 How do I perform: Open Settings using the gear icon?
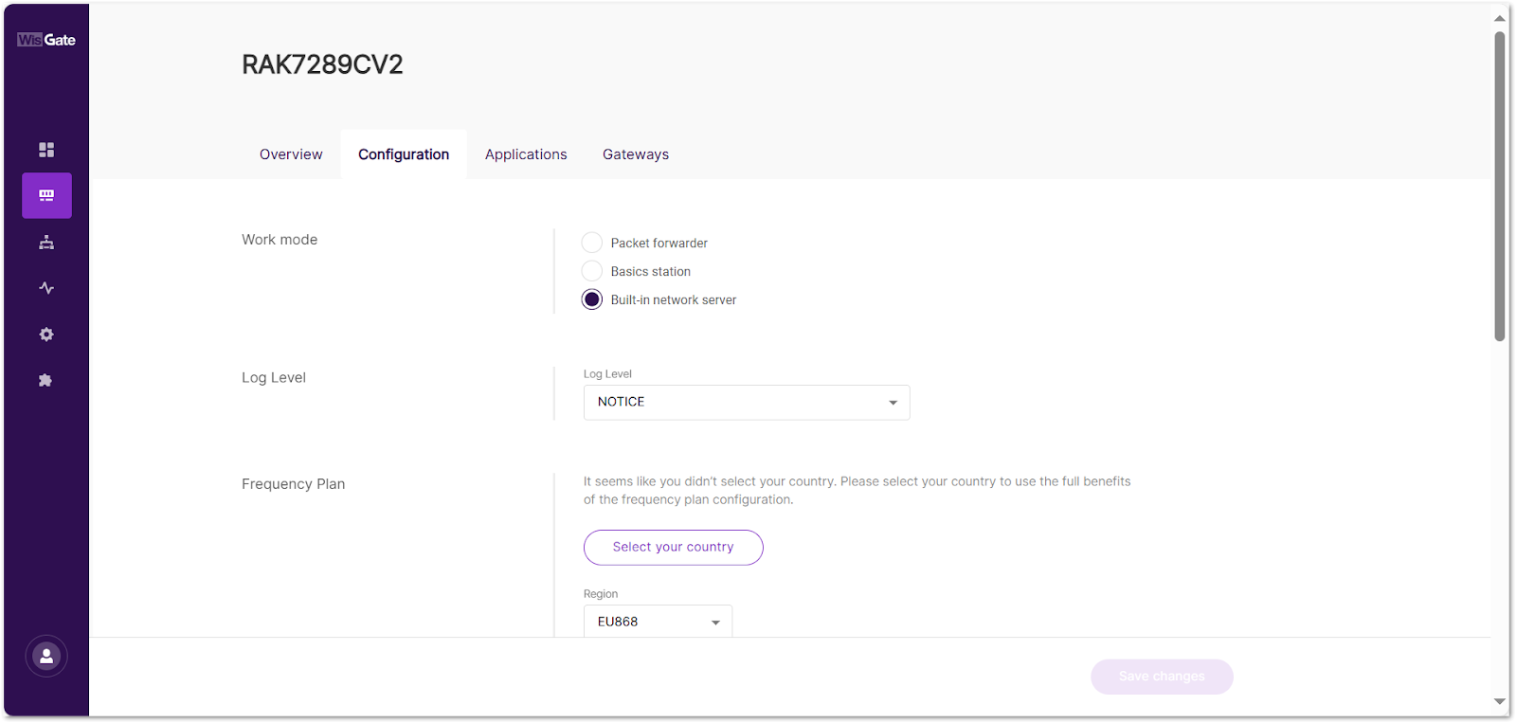(45, 334)
